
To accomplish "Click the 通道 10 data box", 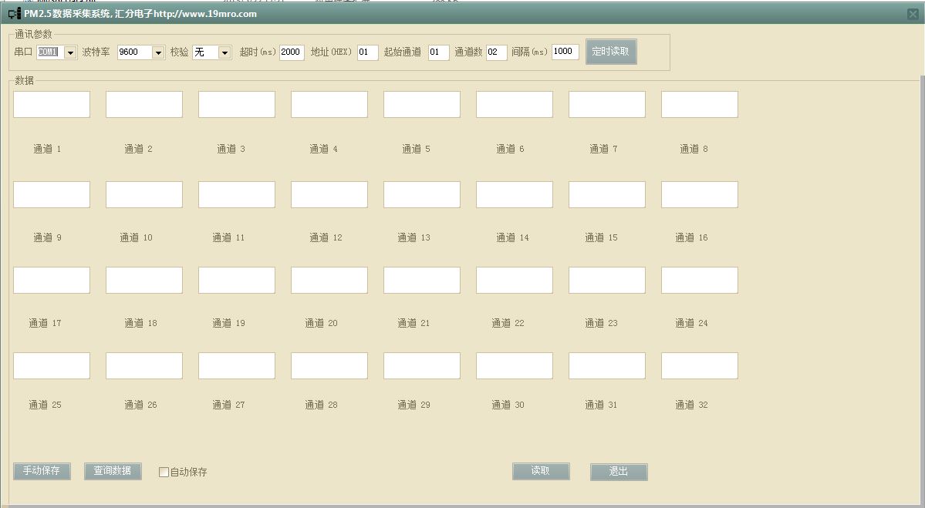I will [144, 194].
